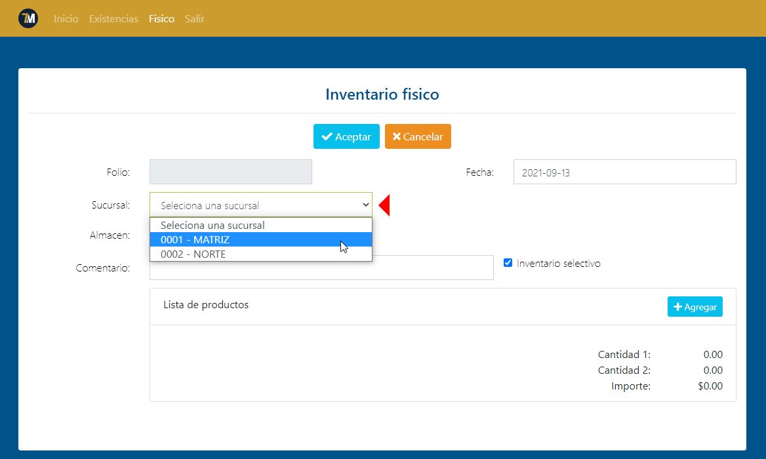Click the Fecha field showing 2021-09-13
Image resolution: width=766 pixels, height=459 pixels.
pyautogui.click(x=624, y=171)
